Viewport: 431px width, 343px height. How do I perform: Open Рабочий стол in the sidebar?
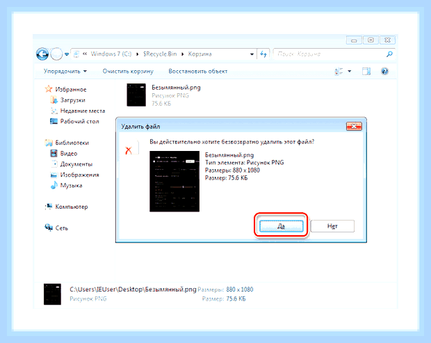click(x=79, y=121)
